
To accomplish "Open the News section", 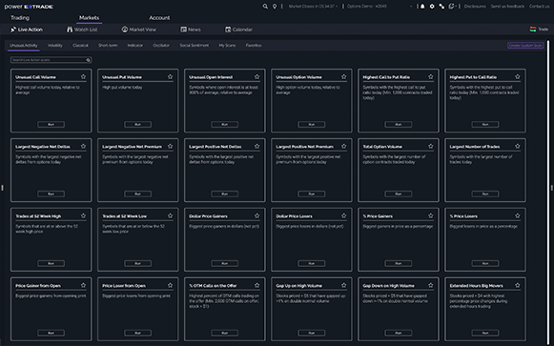I will [191, 30].
